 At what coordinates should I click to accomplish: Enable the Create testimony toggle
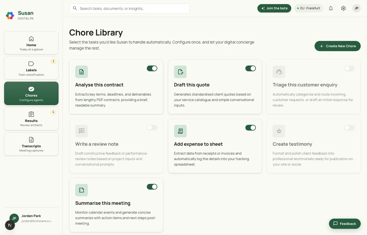pos(349,128)
